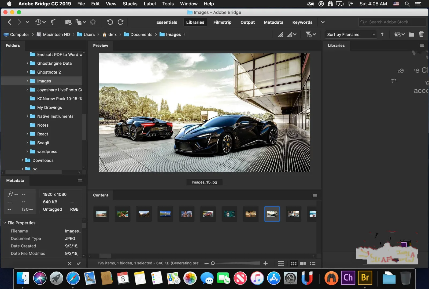Expand the Downloads folder in Folders panel
429x289 pixels.
coord(23,160)
